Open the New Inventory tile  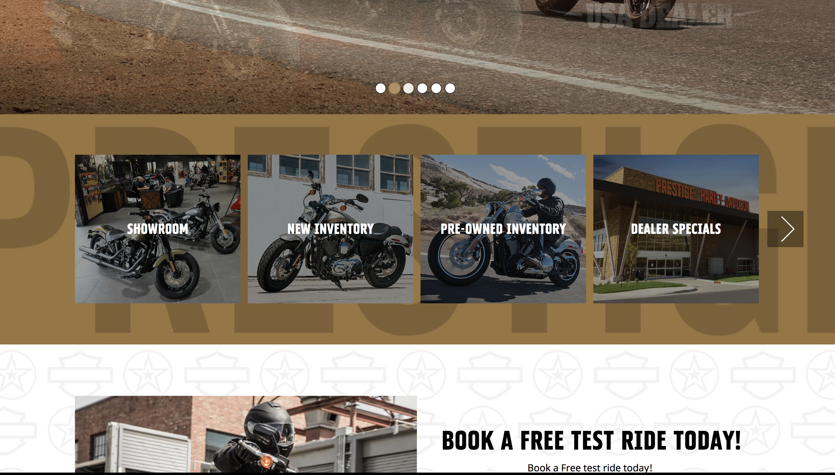pyautogui.click(x=330, y=229)
